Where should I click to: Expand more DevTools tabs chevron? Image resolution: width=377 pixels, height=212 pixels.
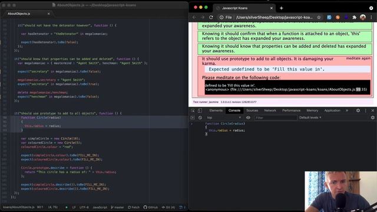(347, 111)
